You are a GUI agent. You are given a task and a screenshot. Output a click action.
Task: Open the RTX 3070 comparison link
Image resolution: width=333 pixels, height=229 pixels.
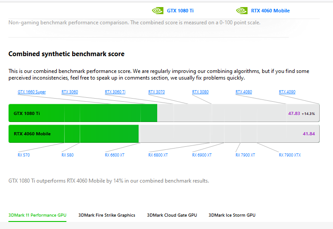pyautogui.click(x=156, y=92)
